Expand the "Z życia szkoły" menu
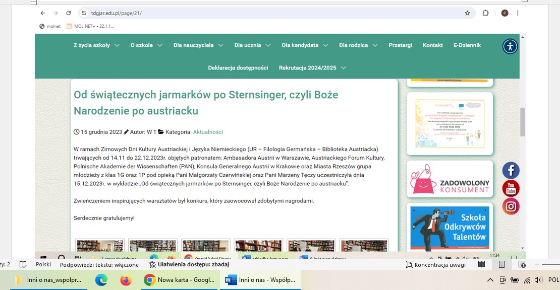 [x=96, y=45]
